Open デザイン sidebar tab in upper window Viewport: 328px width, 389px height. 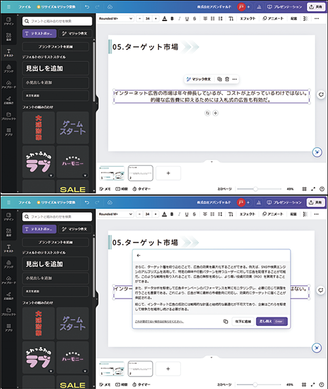9,21
